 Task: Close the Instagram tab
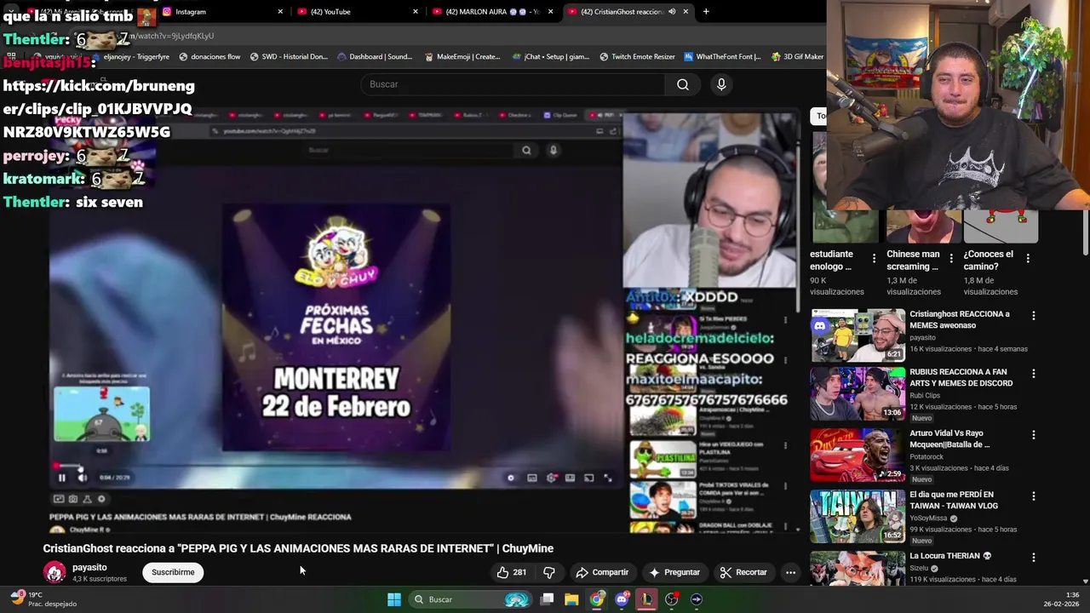click(280, 12)
